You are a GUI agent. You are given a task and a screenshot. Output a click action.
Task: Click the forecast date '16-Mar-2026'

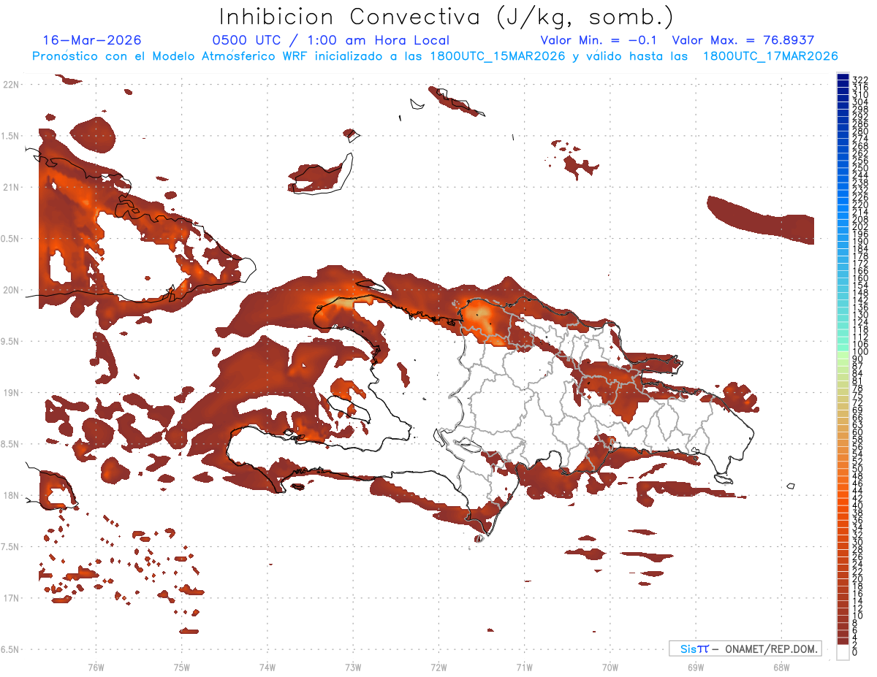pyautogui.click(x=92, y=40)
